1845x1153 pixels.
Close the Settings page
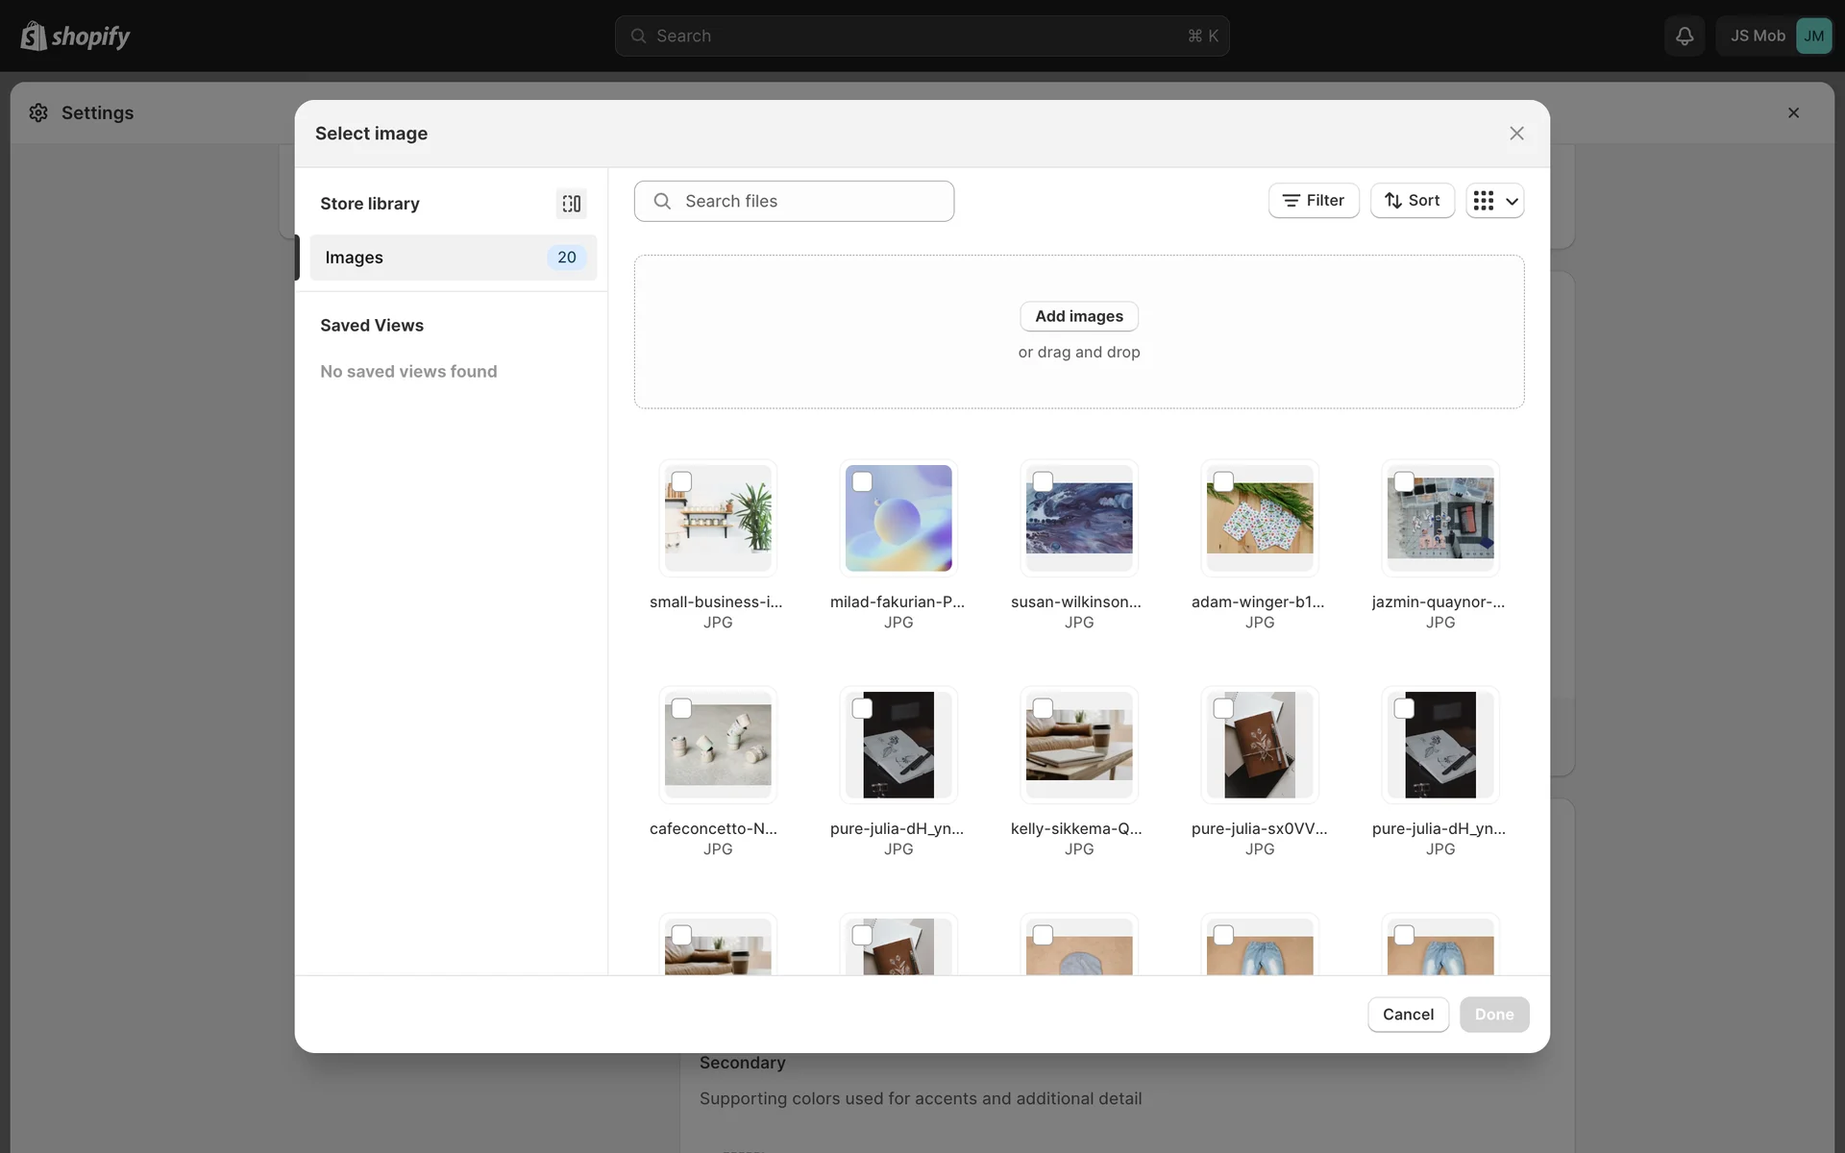point(1793,112)
